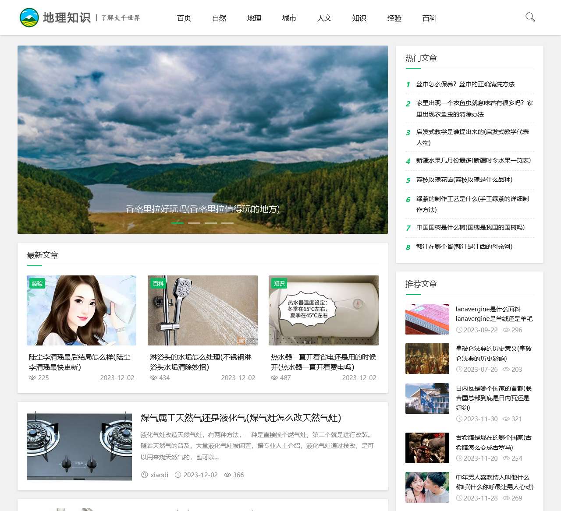Image resolution: width=561 pixels, height=511 pixels.
Task: Open 煤气属于天然气还是液化气 article title
Action: (241, 418)
